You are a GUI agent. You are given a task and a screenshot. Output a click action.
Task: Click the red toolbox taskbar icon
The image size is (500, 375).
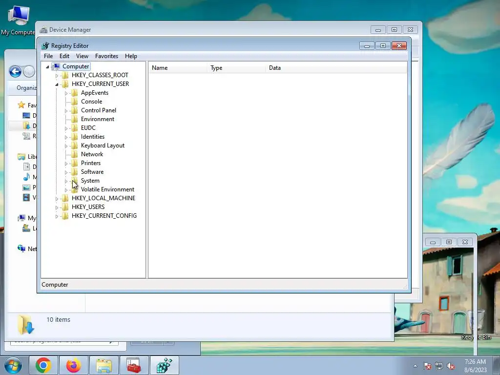134,365
